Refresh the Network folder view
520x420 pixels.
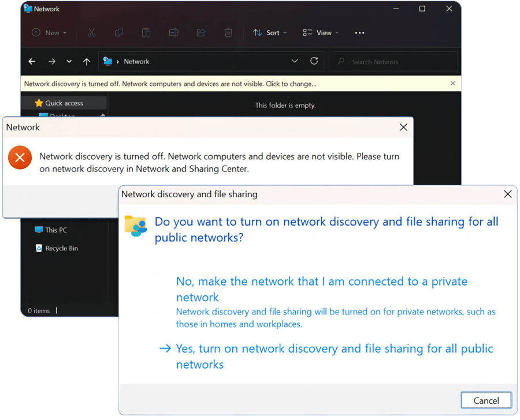coord(314,61)
